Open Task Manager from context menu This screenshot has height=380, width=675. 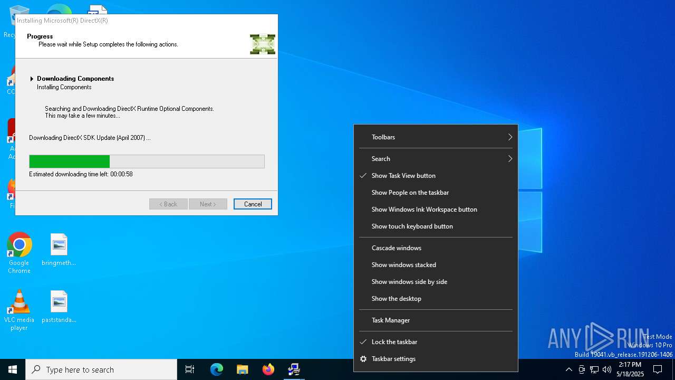coord(436,320)
